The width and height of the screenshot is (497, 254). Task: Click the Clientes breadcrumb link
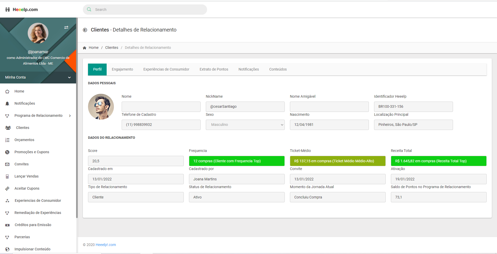(x=112, y=48)
